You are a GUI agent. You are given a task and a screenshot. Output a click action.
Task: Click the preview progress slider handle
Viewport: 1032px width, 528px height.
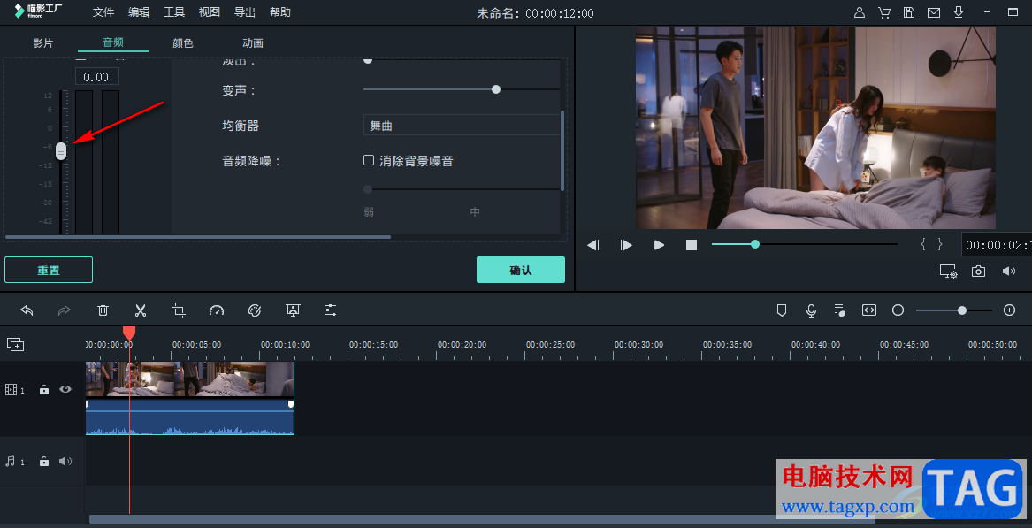(755, 244)
